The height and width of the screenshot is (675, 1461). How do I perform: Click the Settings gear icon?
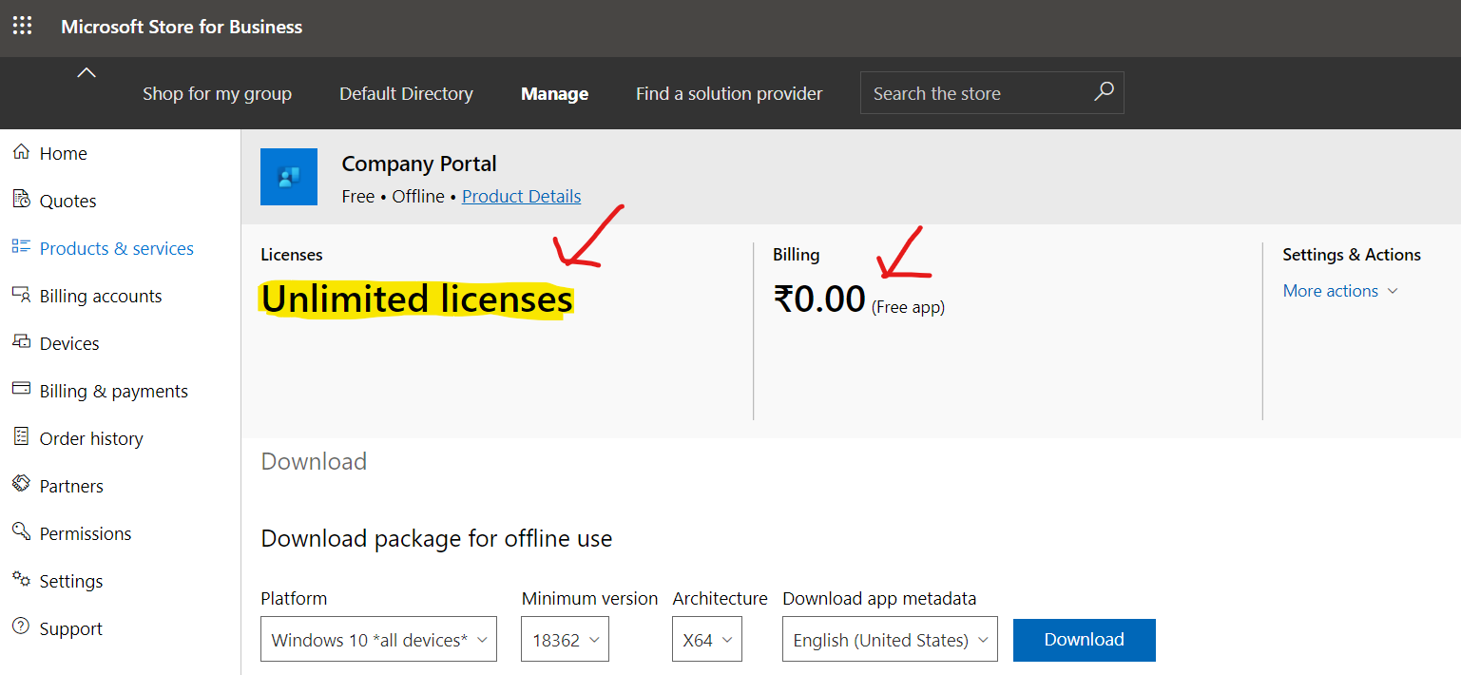coord(21,580)
